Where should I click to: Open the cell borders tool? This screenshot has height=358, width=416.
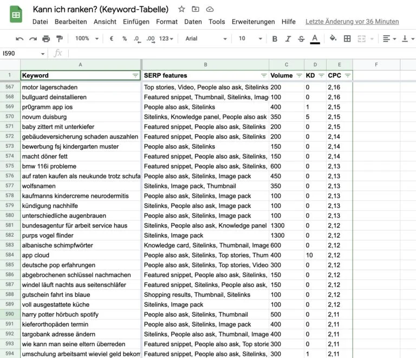[347, 38]
